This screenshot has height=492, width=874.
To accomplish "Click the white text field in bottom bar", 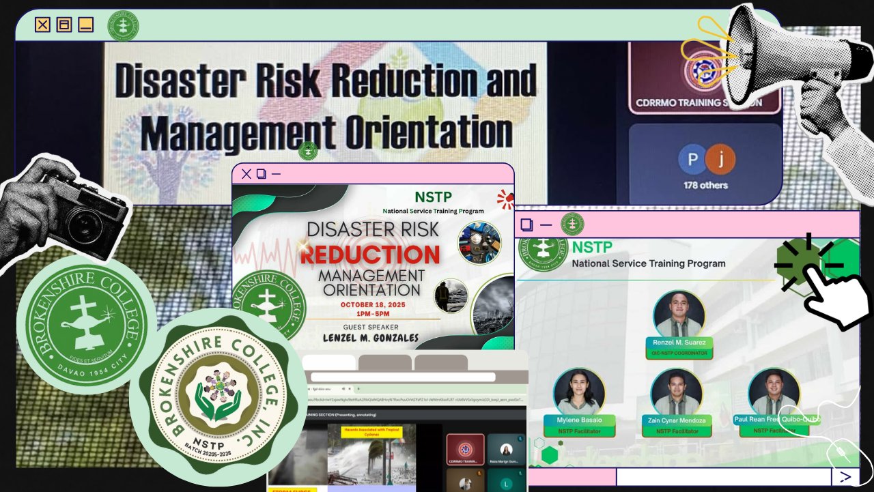I will click(x=724, y=476).
